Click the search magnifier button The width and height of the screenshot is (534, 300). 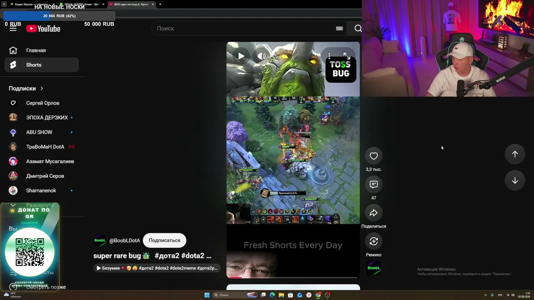tap(358, 28)
